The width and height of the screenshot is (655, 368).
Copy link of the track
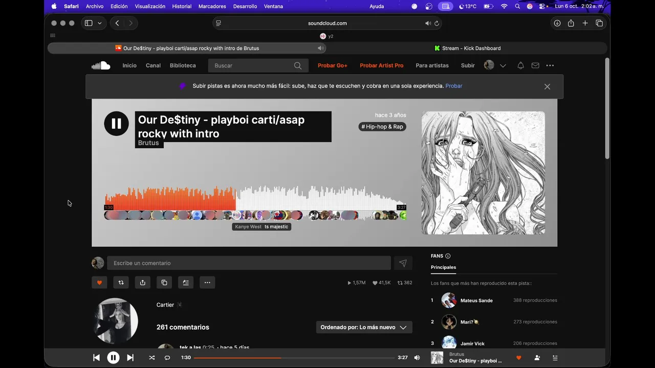[x=164, y=283]
